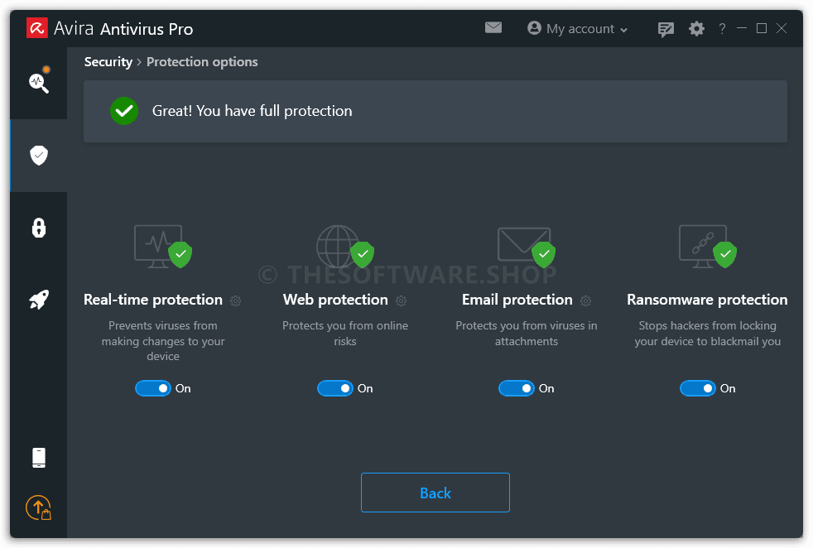Click the orange upgrade shopping icon
Image resolution: width=813 pixels, height=548 pixels.
39,507
